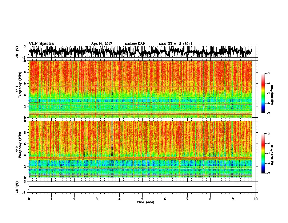Click the "8" kHz tick of ch.2 spectrogram
288x223 pixels.
pos(25,133)
